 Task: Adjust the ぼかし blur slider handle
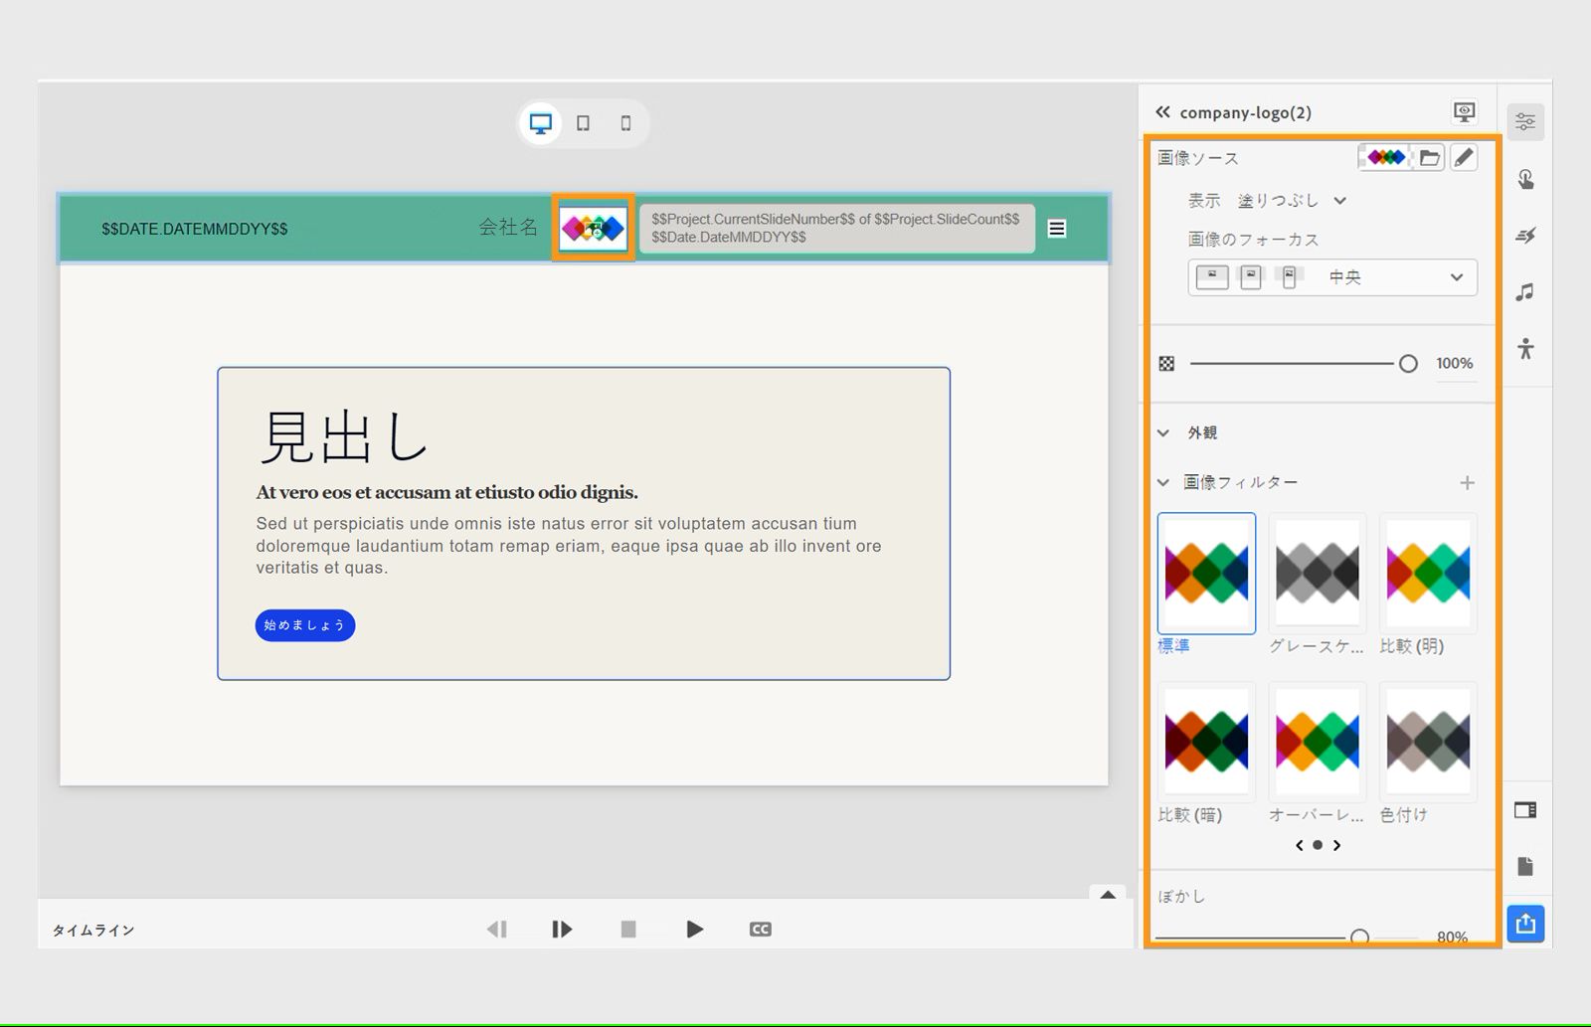(1360, 937)
